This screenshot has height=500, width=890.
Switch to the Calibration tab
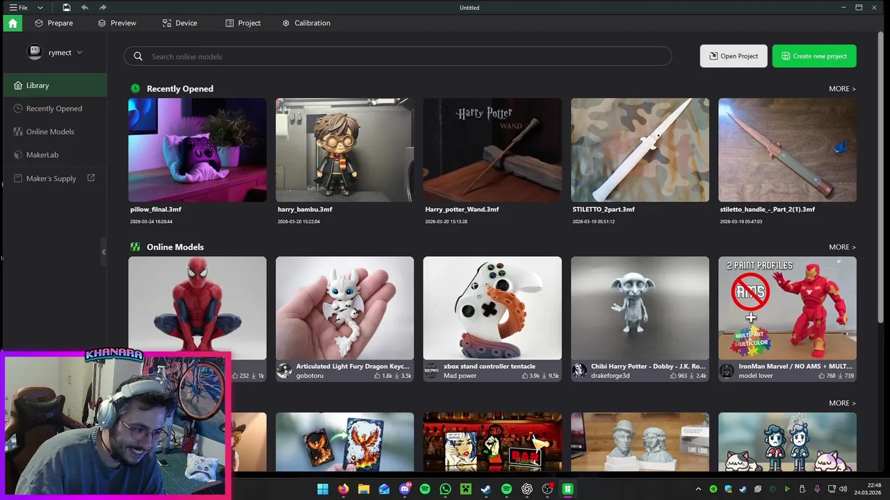306,23
